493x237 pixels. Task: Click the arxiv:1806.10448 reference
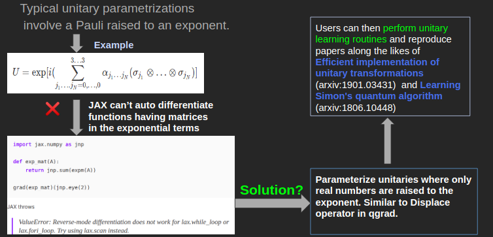click(x=355, y=108)
